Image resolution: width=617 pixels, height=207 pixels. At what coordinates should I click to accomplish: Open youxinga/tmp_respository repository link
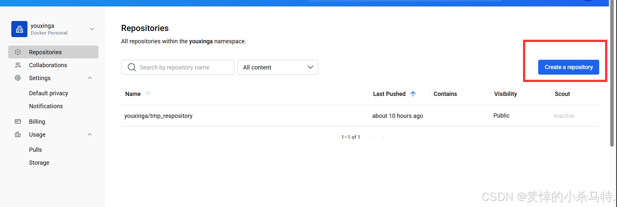coord(158,116)
